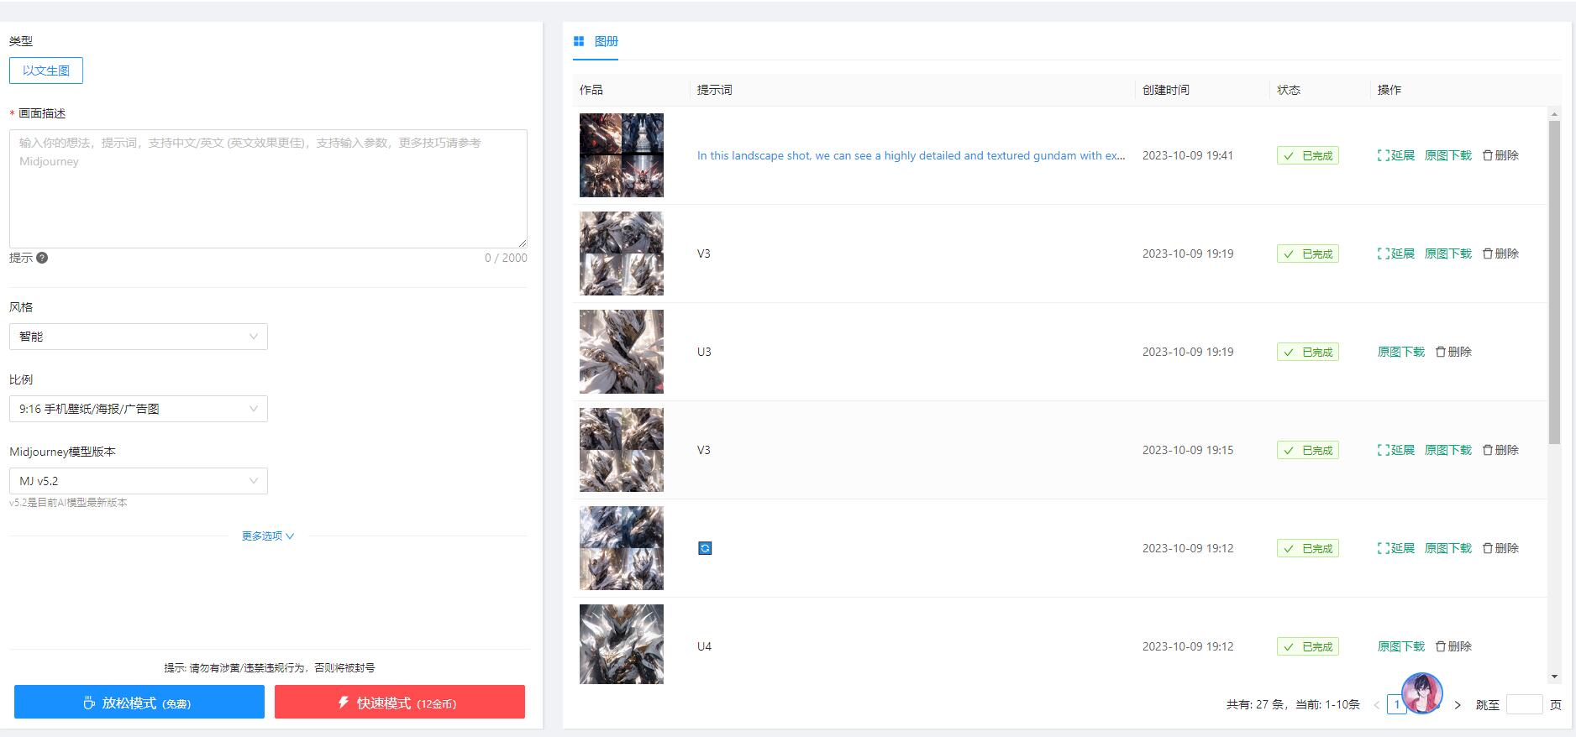Image resolution: width=1576 pixels, height=737 pixels.
Task: Expand the V3 artwork created at 19:15
Action: coord(1395,450)
